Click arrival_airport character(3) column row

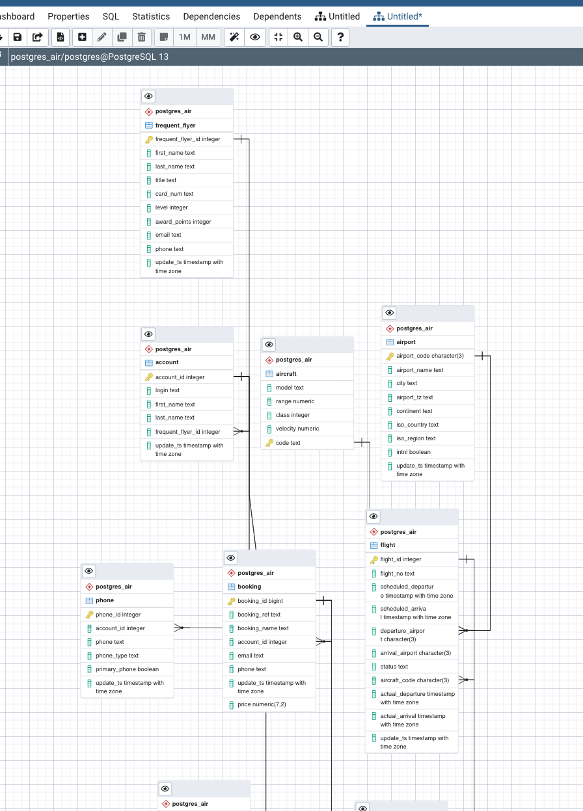point(412,653)
